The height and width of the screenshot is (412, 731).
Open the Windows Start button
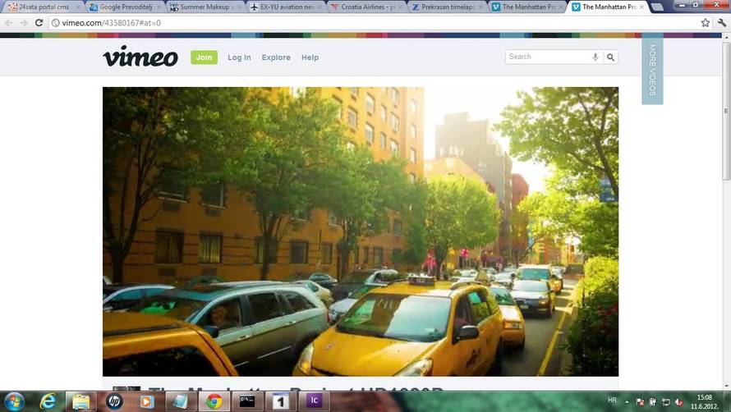coord(13,401)
